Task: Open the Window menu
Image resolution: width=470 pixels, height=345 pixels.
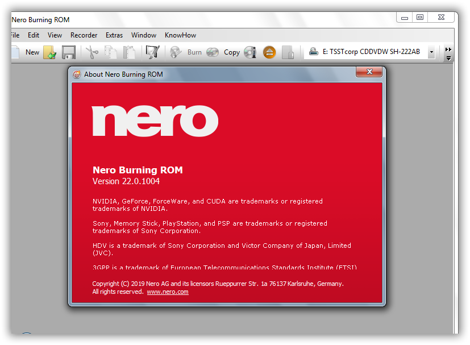Action: coord(144,35)
